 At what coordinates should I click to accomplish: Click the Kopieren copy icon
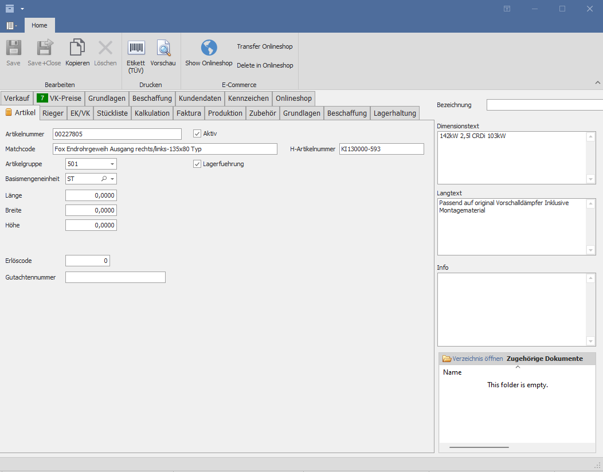(x=77, y=48)
